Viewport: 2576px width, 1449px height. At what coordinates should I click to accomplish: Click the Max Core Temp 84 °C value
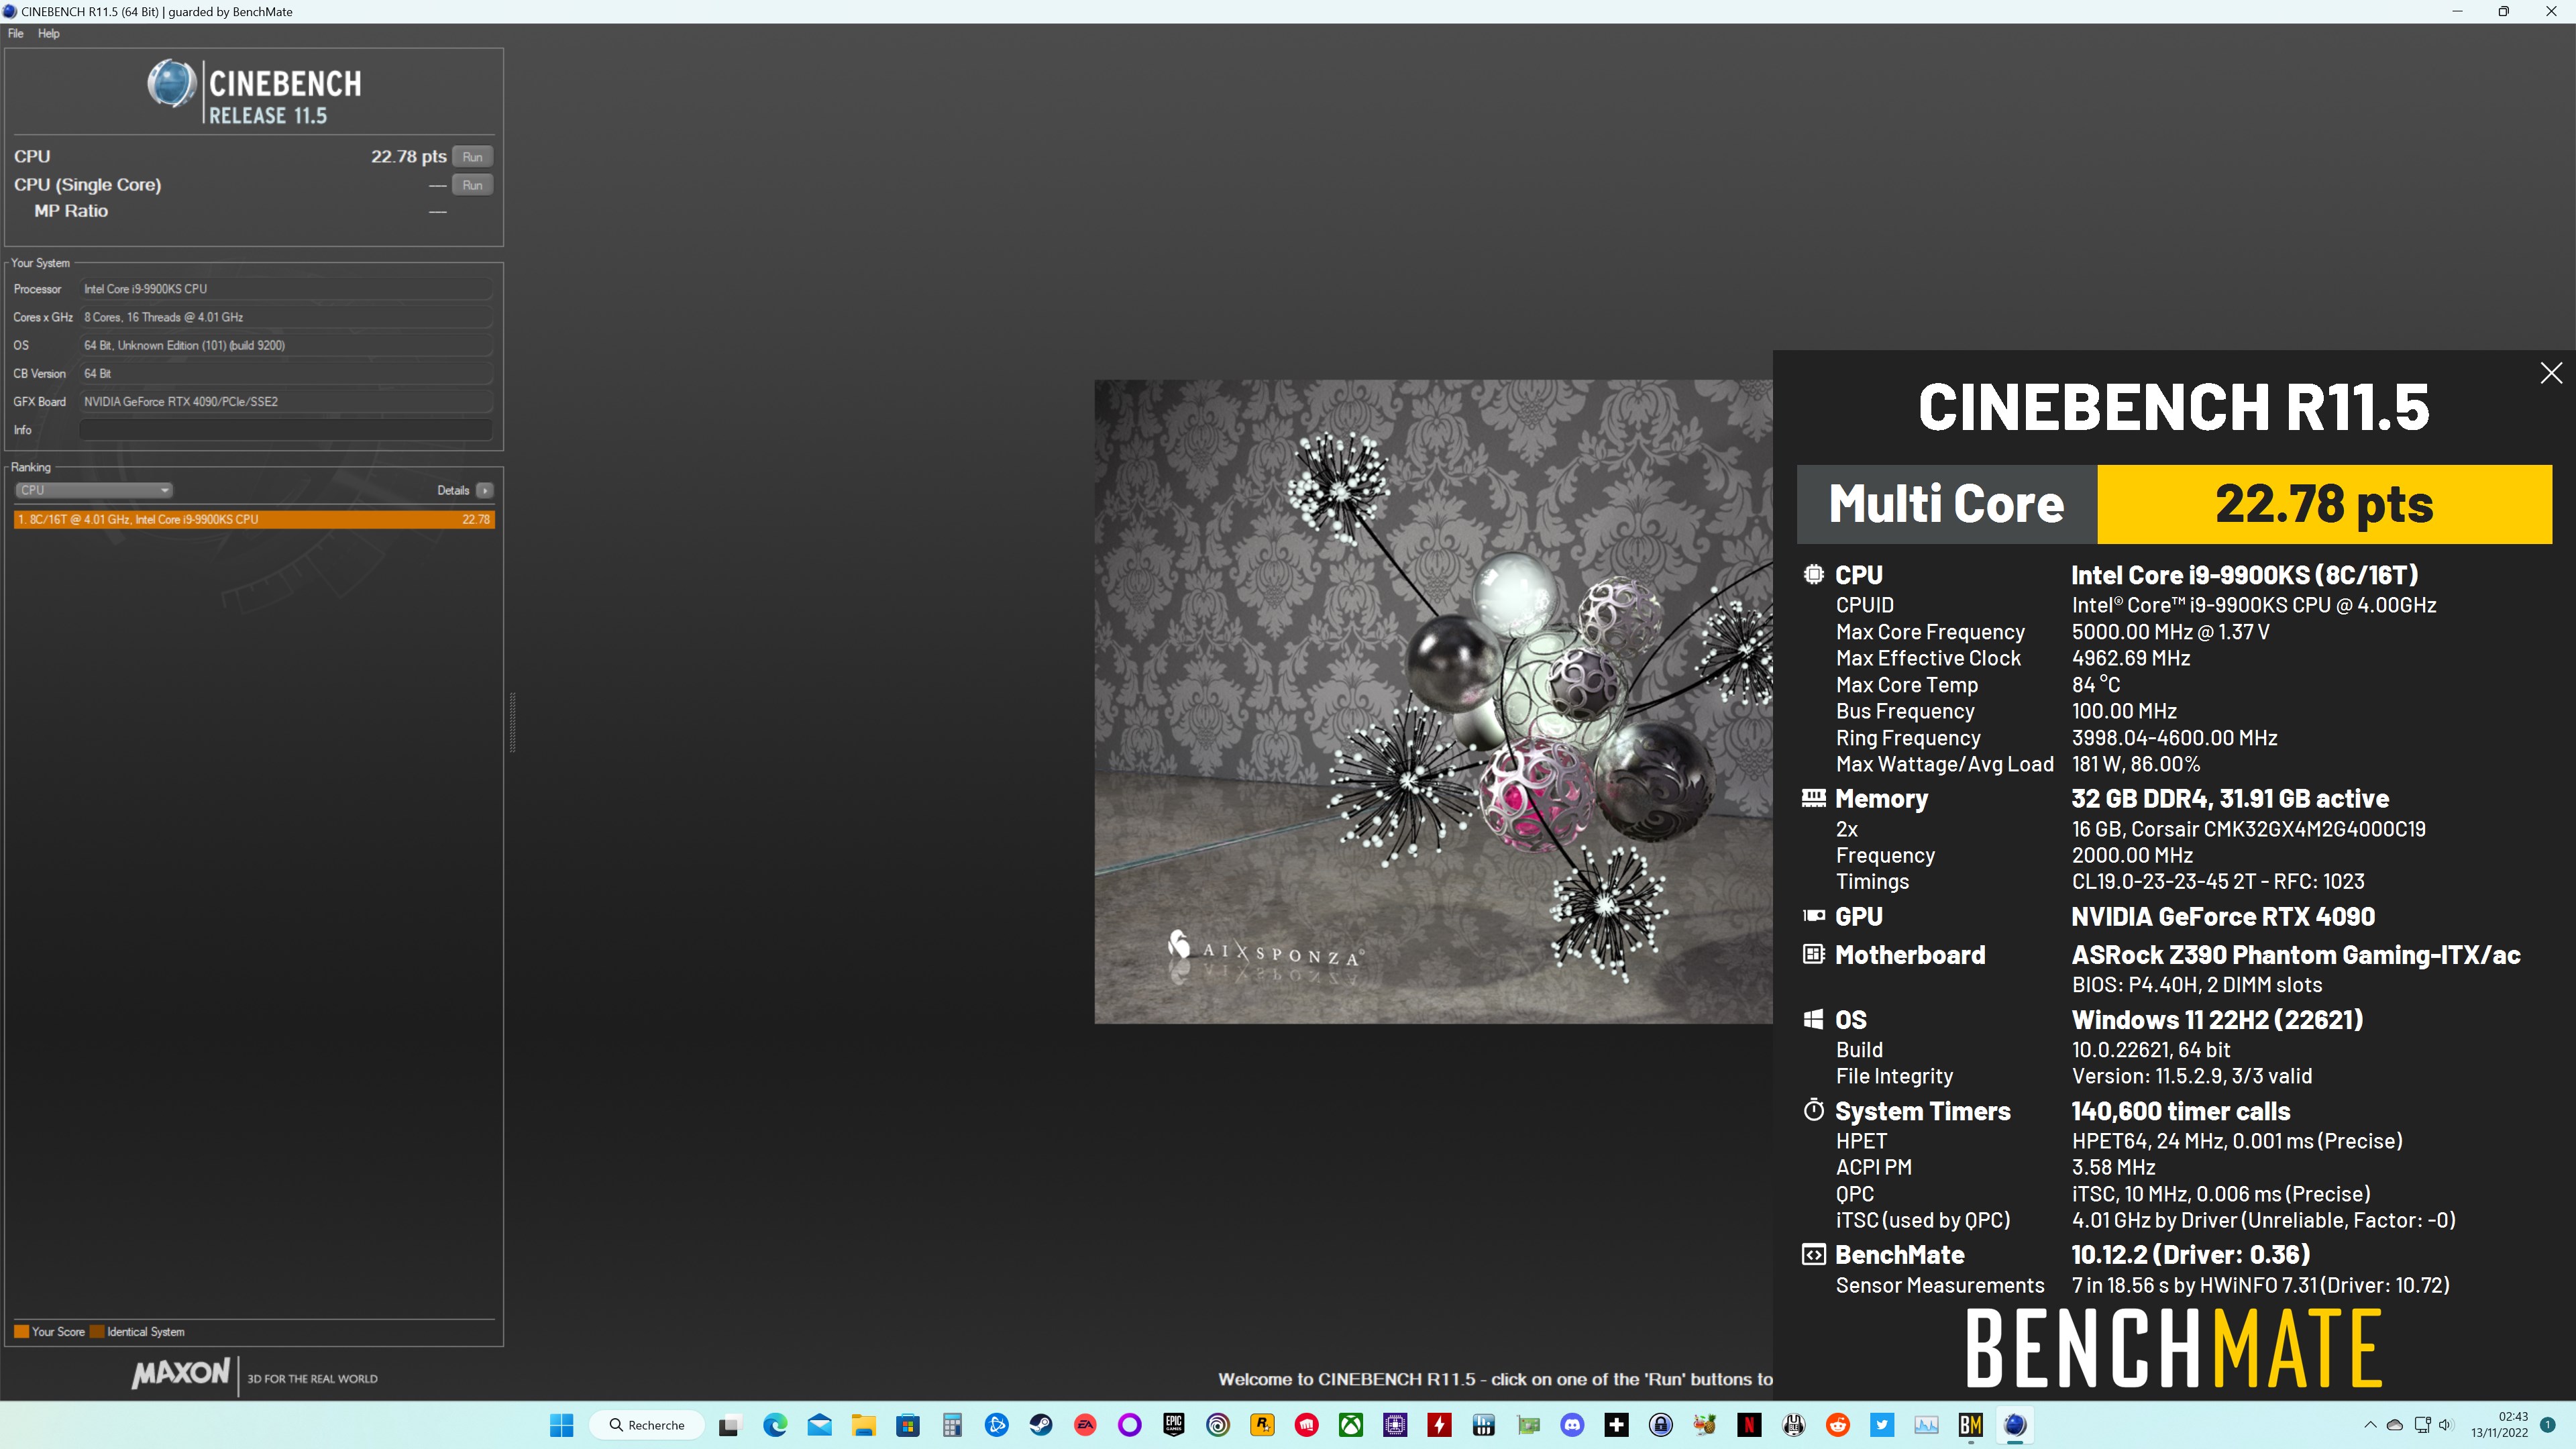(x=2095, y=685)
